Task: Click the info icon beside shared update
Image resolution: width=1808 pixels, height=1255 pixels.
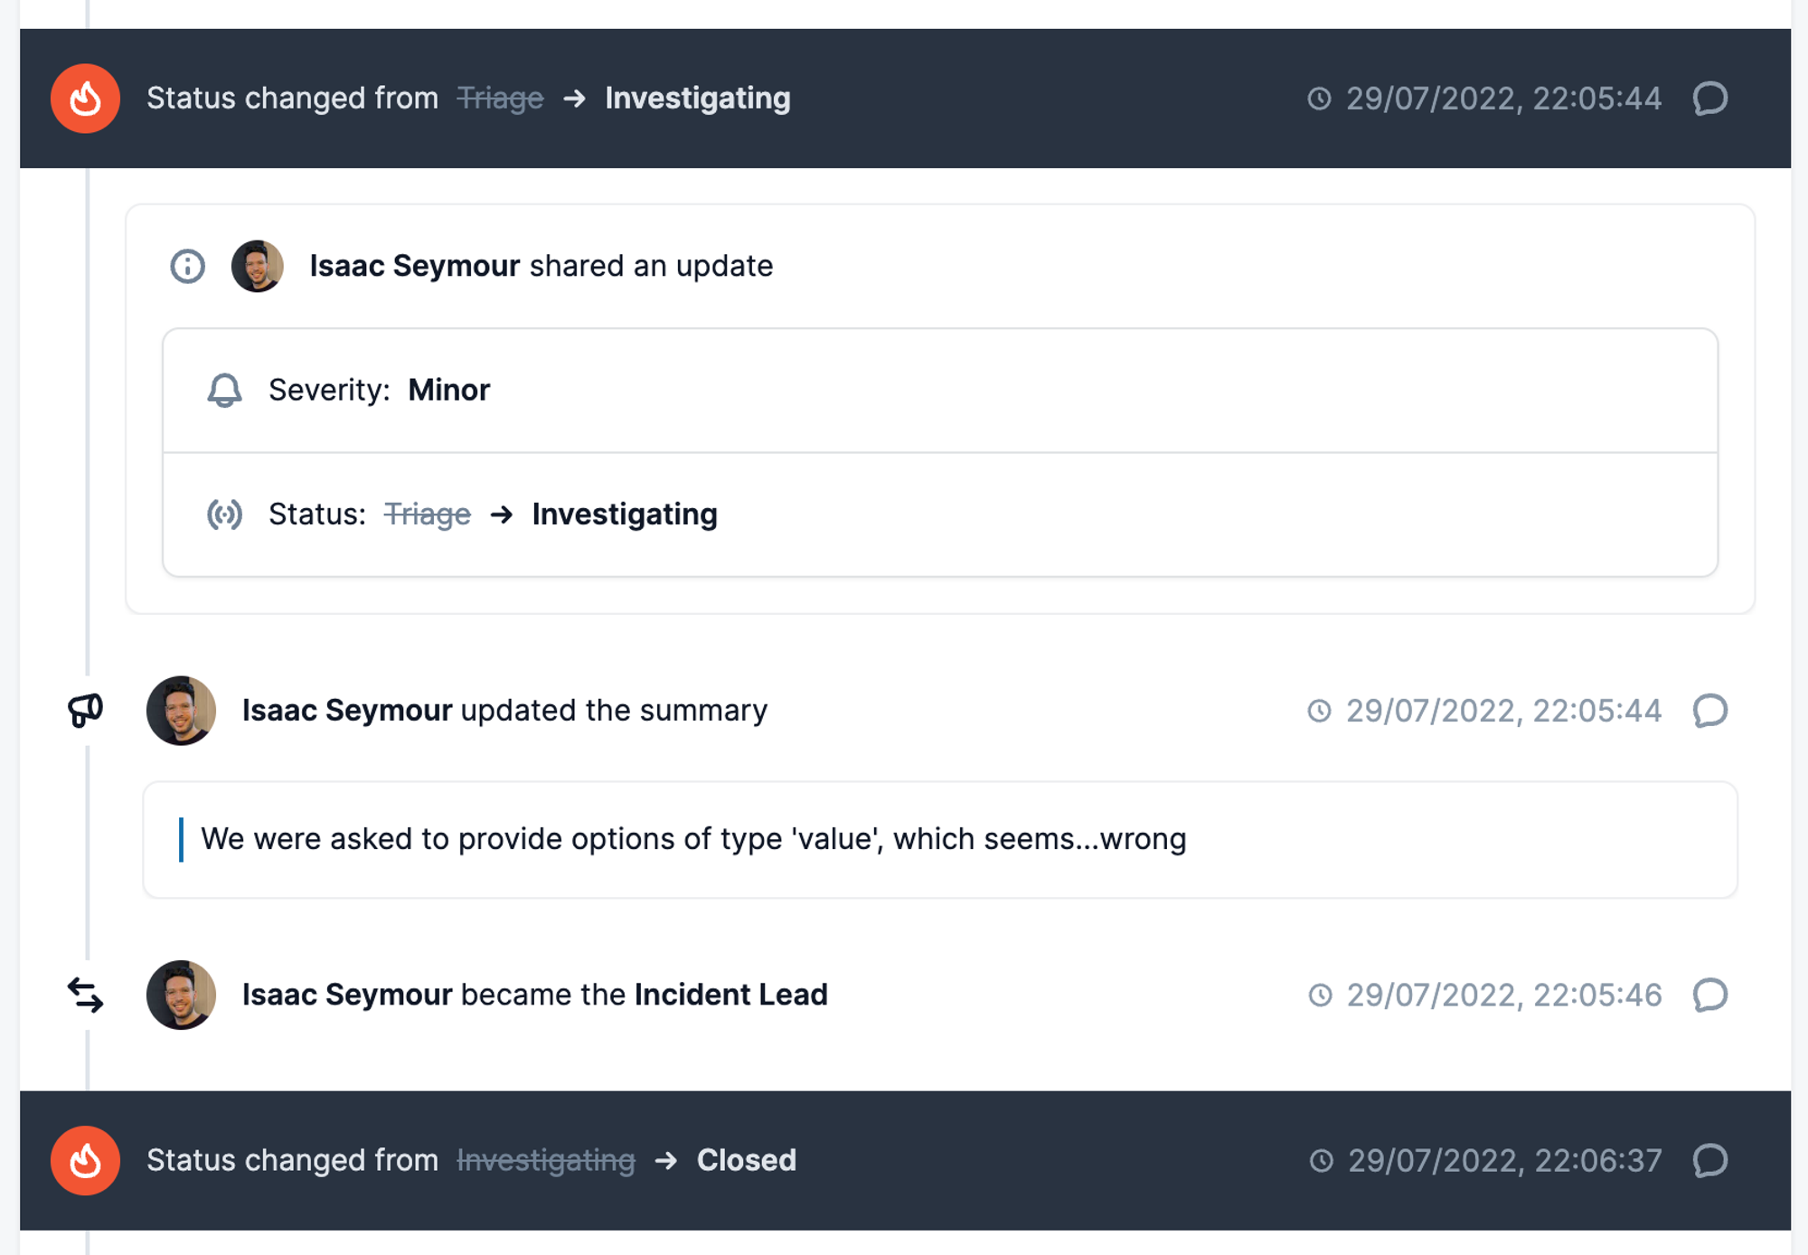Action: click(187, 266)
